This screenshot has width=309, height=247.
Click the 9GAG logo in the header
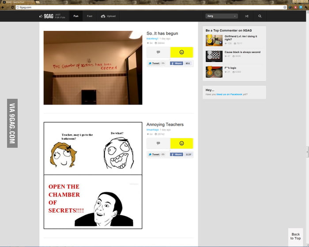[49, 16]
